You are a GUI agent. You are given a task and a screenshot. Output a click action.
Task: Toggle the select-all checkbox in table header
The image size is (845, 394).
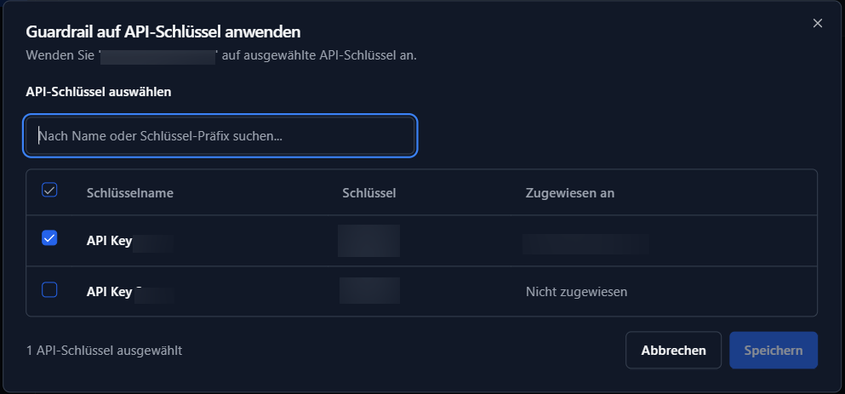[x=49, y=191]
